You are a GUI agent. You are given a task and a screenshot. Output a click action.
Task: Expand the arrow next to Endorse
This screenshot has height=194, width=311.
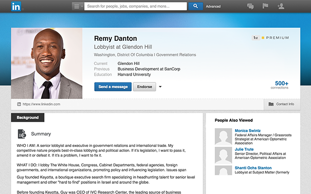160,87
